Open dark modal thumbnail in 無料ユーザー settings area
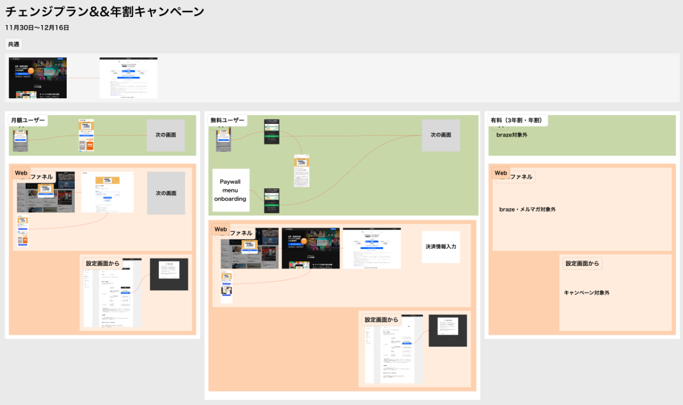This screenshot has width=683, height=405. (x=448, y=330)
